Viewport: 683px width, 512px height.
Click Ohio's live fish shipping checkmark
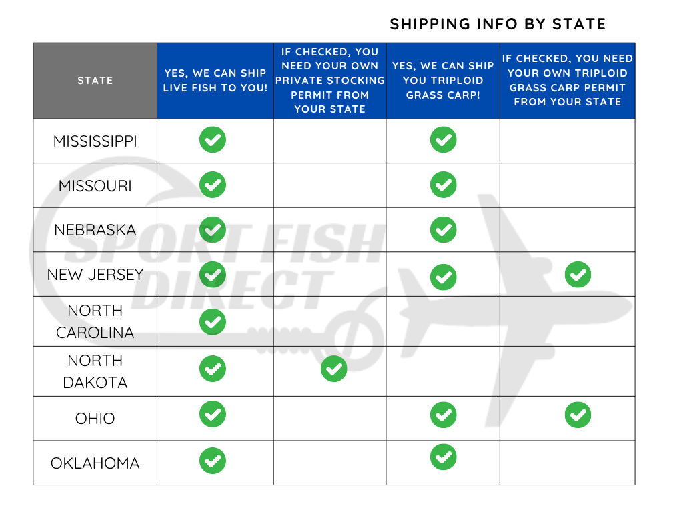click(x=213, y=414)
